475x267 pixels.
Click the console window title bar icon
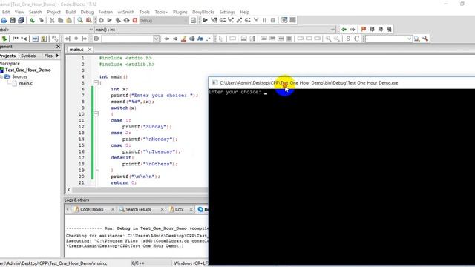click(x=214, y=82)
